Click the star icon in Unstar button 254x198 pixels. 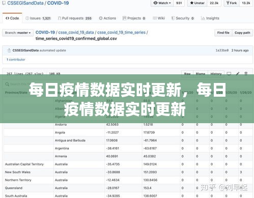pos(192,3)
